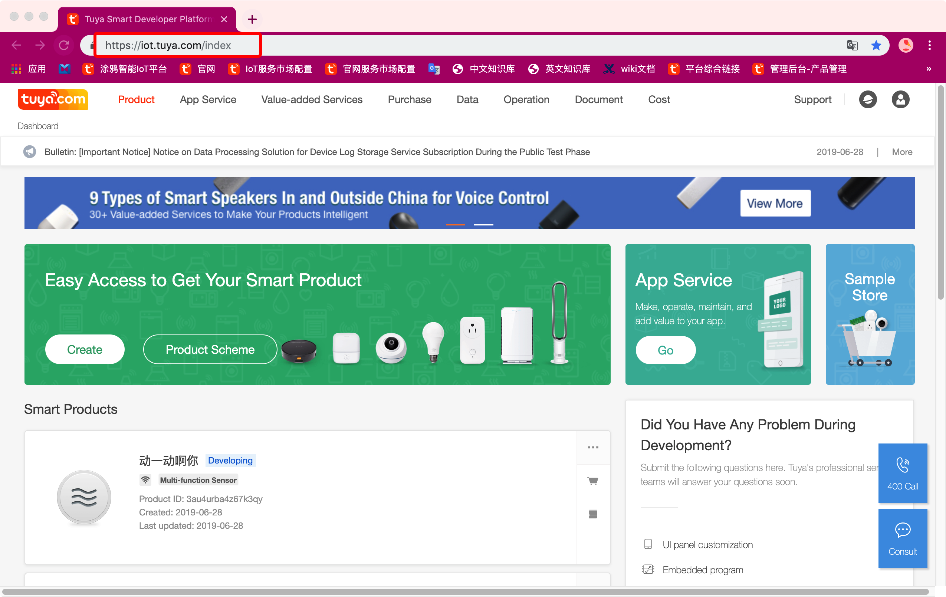
Task: Open the Bulletin important notice text
Action: pyautogui.click(x=317, y=152)
